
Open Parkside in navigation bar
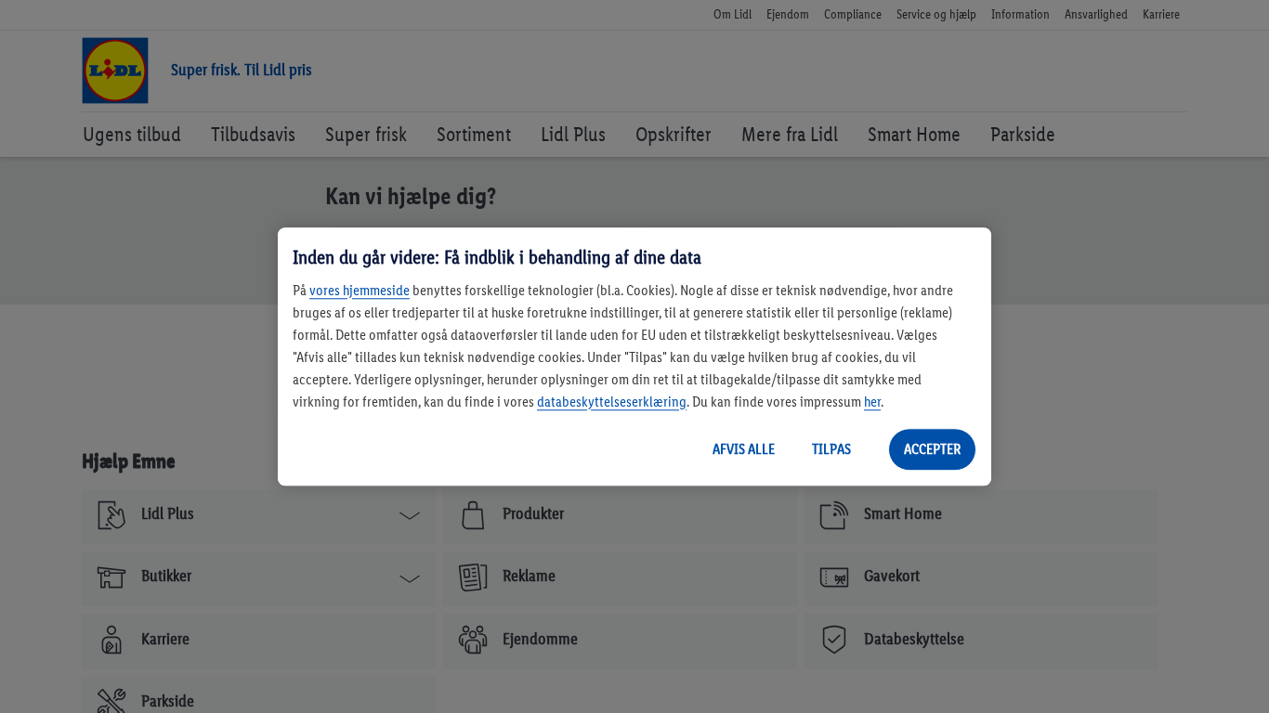(x=1023, y=136)
